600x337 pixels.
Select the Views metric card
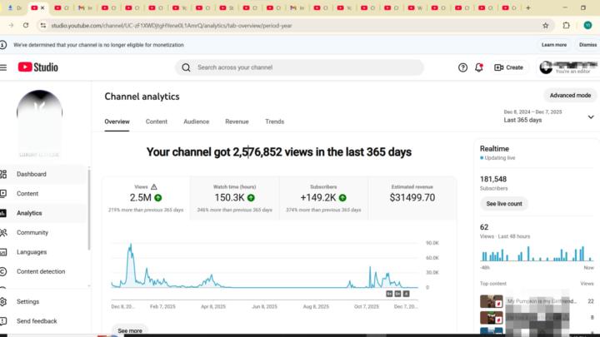coord(146,198)
